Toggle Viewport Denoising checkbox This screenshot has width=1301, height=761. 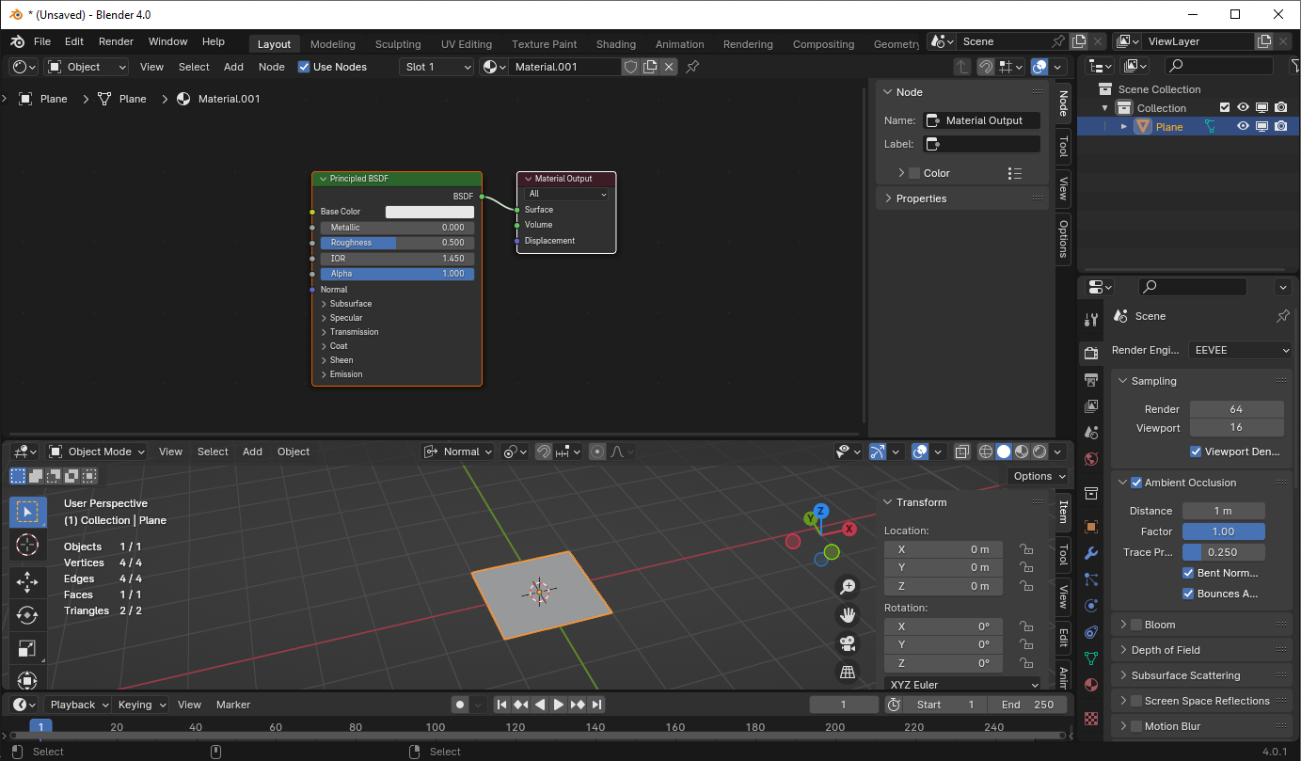(x=1196, y=452)
